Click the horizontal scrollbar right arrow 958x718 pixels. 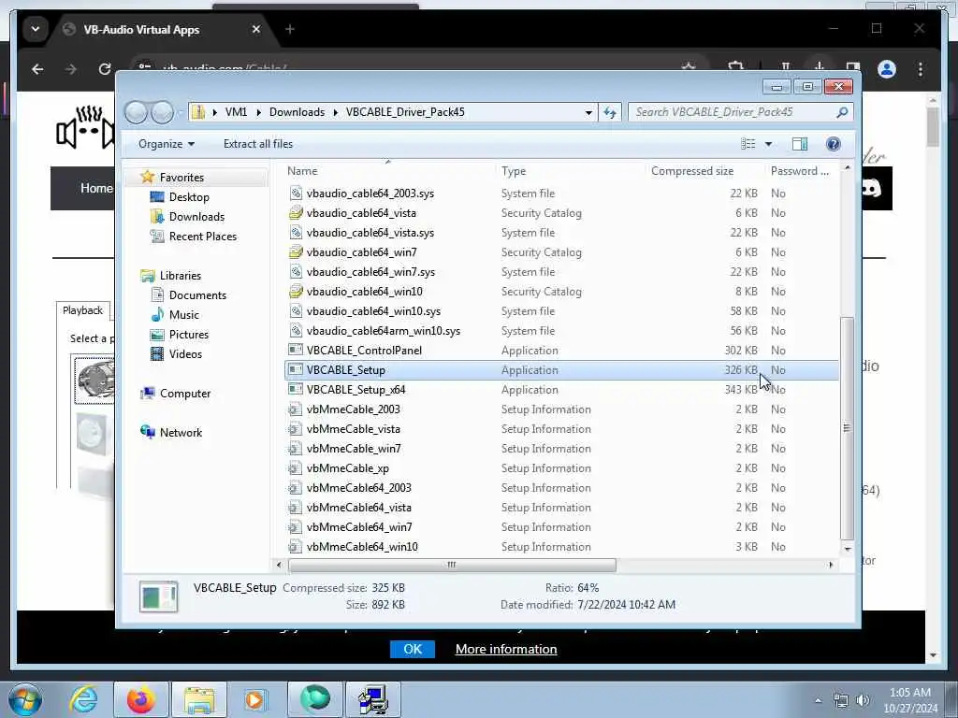tap(831, 566)
